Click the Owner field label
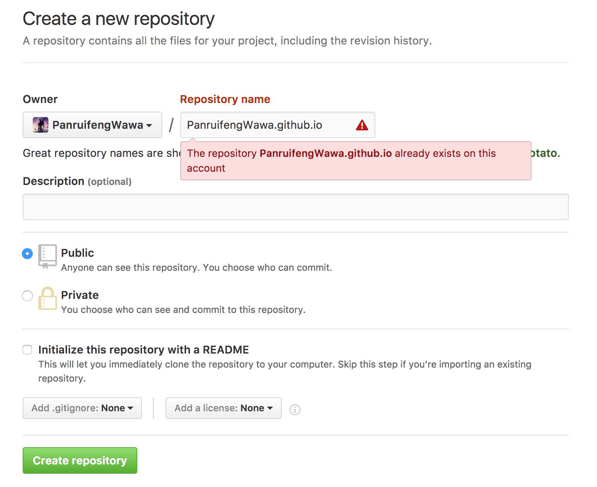The height and width of the screenshot is (487, 597). (x=40, y=99)
